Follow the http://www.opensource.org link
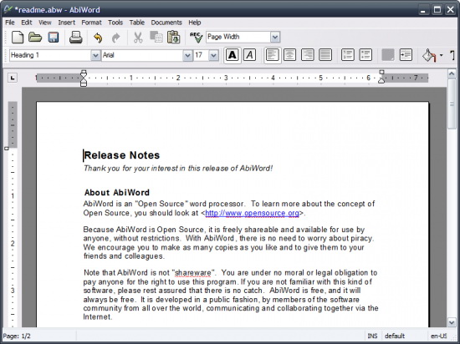This screenshot has height=344, width=460. click(x=253, y=213)
